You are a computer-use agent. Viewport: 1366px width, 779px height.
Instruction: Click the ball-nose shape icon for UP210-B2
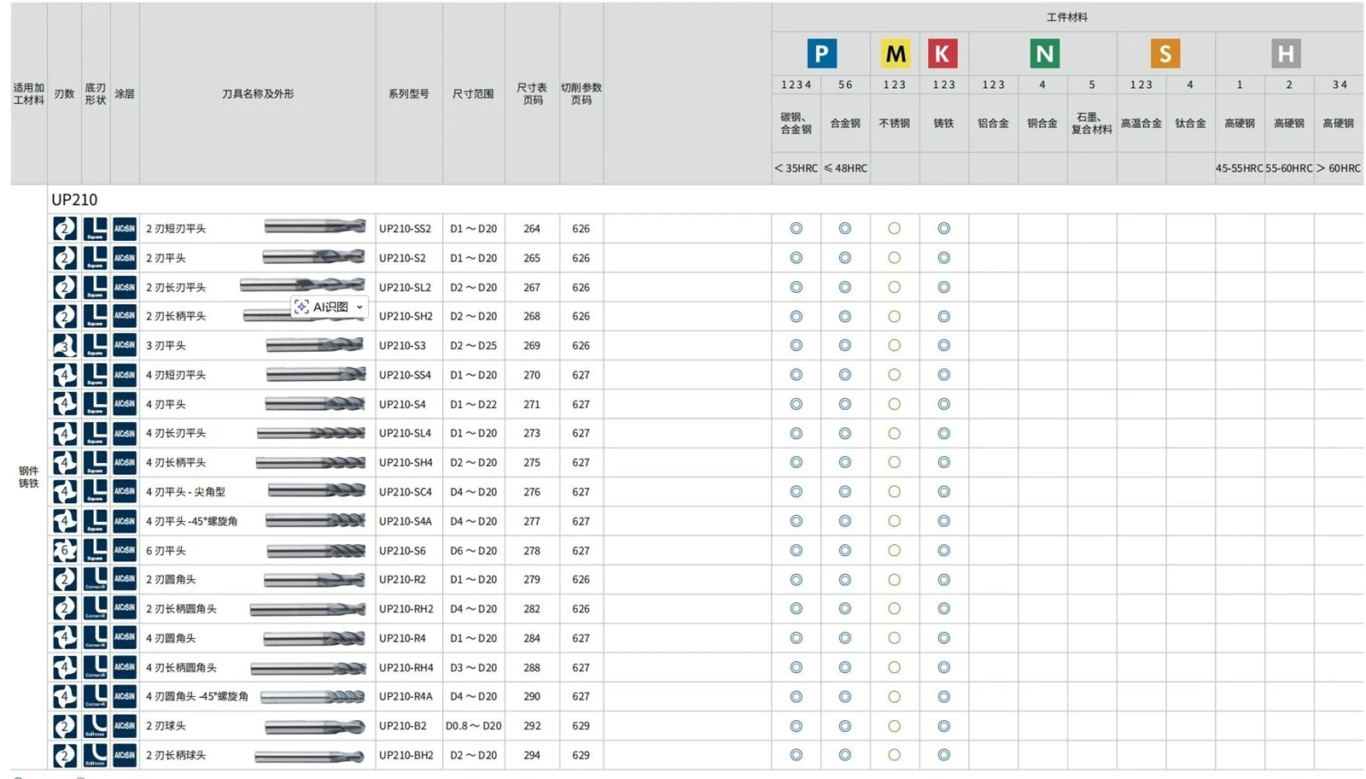(95, 726)
